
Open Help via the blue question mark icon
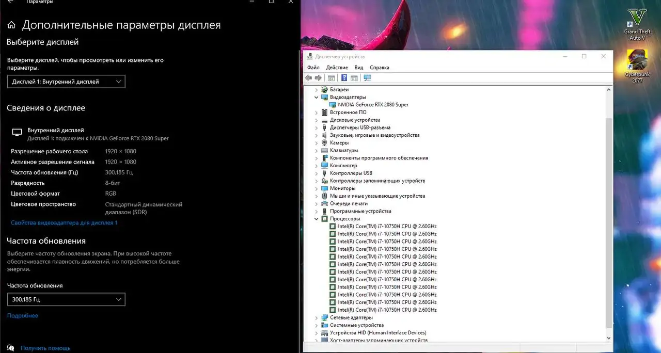click(344, 77)
